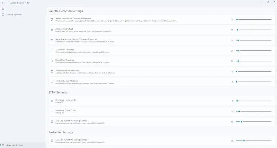The height and width of the screenshot is (148, 277).
Task: Click the X-axis Pixel Tolerance label
Action: [65, 60]
